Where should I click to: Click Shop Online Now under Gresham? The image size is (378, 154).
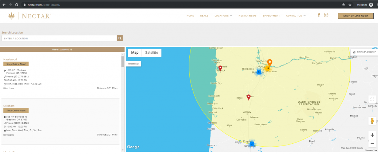16,111
